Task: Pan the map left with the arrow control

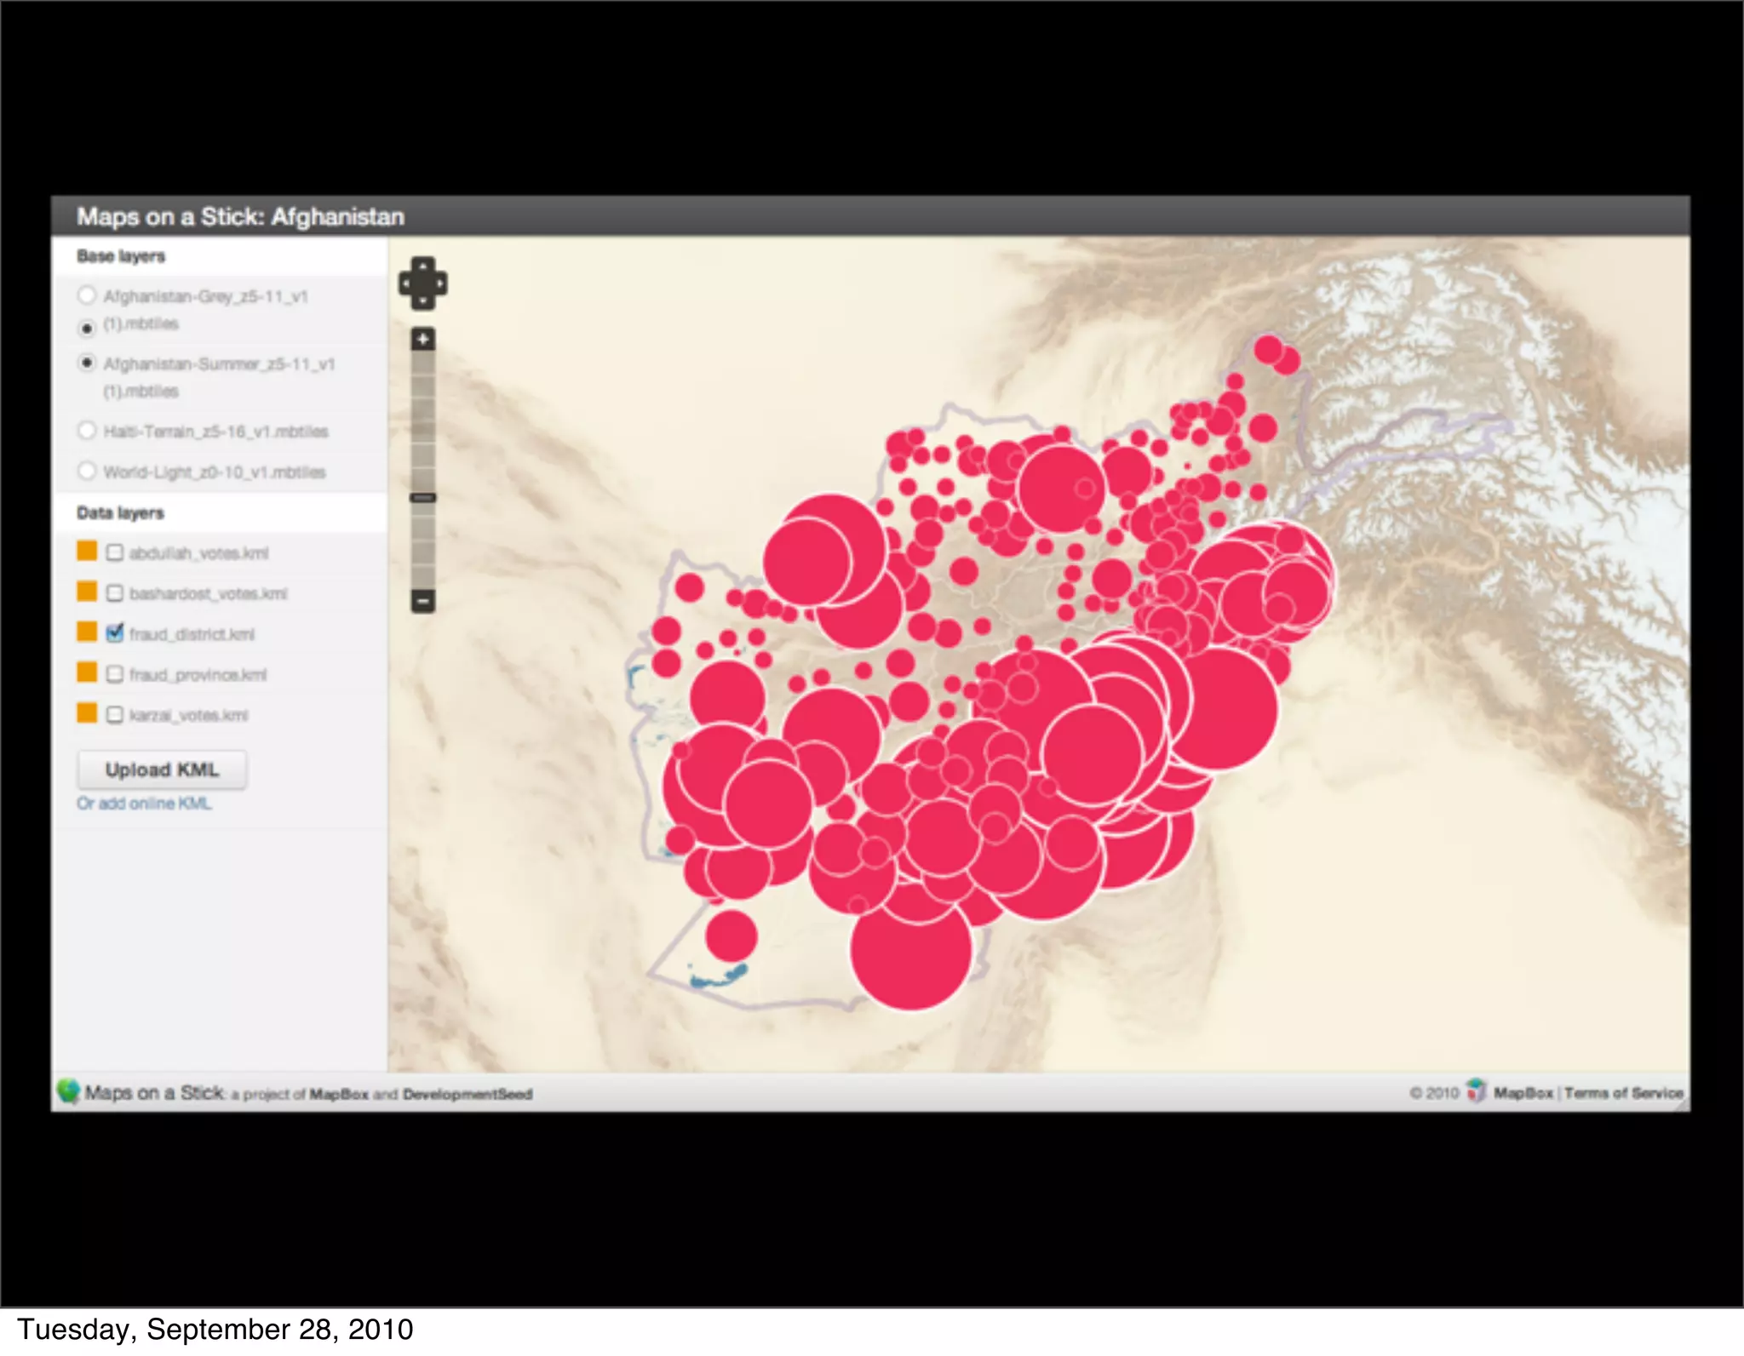Action: (x=405, y=283)
